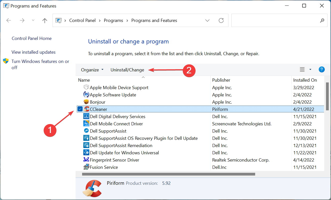The height and width of the screenshot is (200, 331).
Task: Go up one level with Up arrow
Action: coord(45,20)
